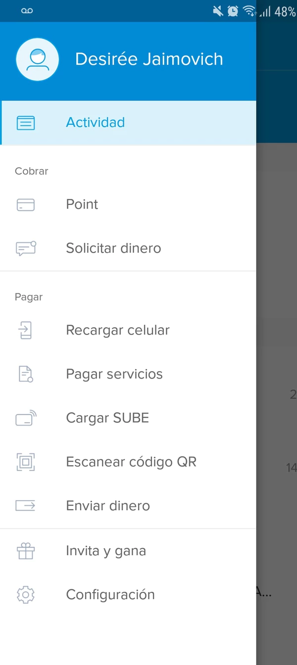Click the Actividad list icon
The width and height of the screenshot is (297, 665).
click(x=26, y=123)
